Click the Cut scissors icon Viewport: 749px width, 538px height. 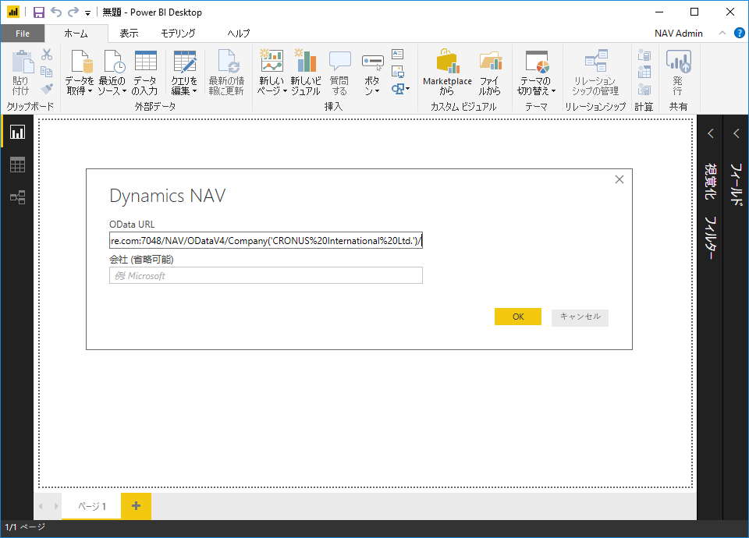[46, 55]
